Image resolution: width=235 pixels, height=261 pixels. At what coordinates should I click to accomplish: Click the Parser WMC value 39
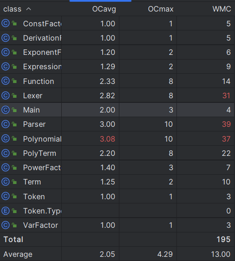226,124
